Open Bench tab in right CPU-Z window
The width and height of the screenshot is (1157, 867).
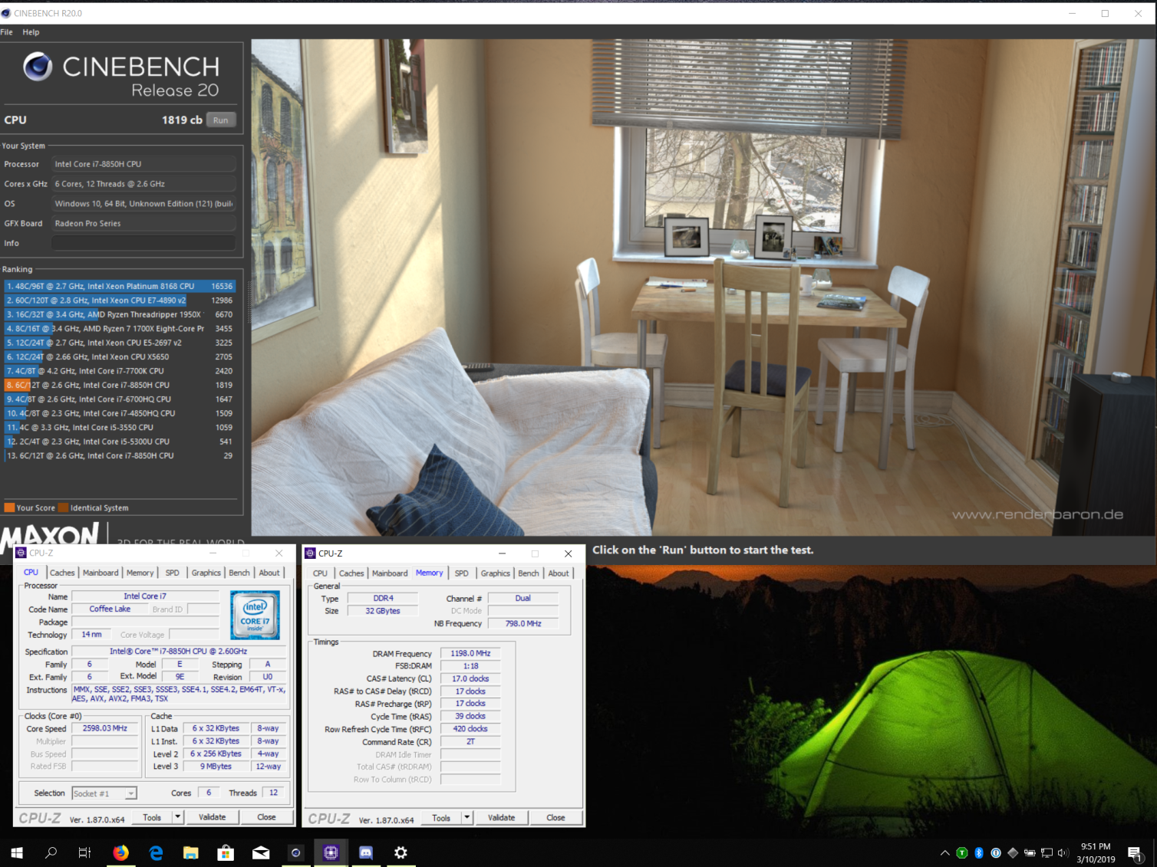coord(529,573)
